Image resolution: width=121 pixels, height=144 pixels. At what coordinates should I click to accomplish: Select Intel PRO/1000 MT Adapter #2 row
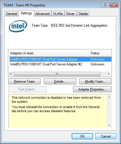click(61, 64)
